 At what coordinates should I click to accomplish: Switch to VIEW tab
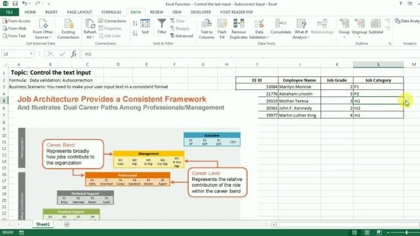point(177,12)
